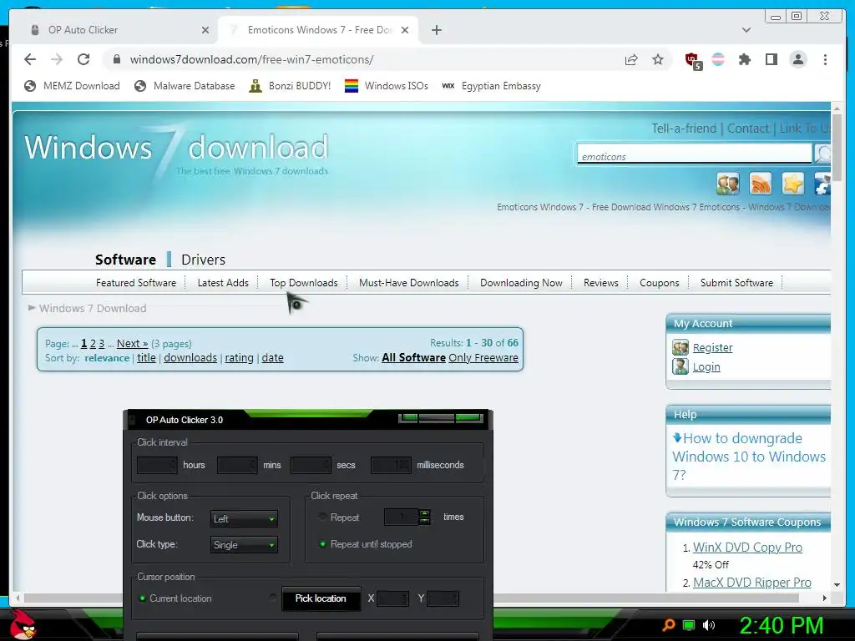Click the pride flag extension icon
Viewport: 855px width, 641px height.
pos(718,59)
